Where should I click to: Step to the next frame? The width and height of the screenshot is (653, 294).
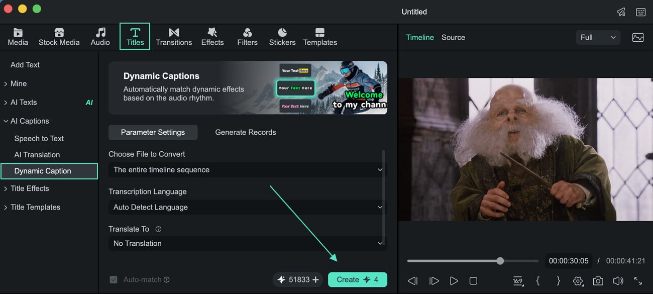pos(434,281)
